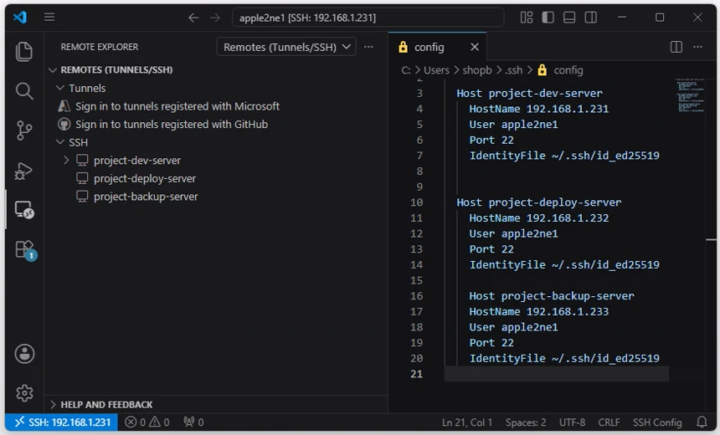Viewport: 720px width, 435px height.
Task: Change end of line sequence CRLF
Action: click(x=609, y=422)
